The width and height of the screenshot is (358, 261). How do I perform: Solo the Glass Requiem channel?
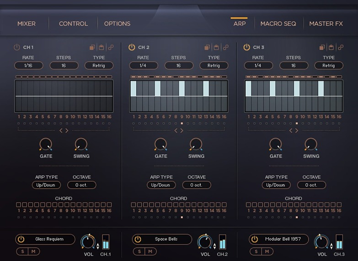point(22,251)
